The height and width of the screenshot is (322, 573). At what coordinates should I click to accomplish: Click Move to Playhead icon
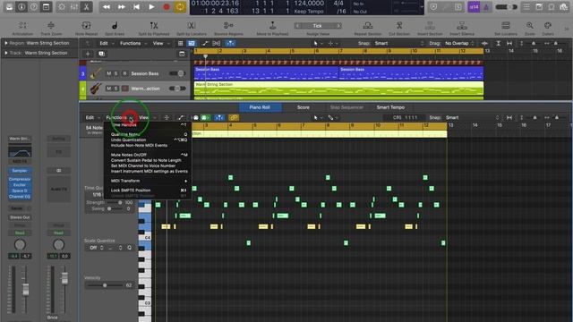click(272, 26)
